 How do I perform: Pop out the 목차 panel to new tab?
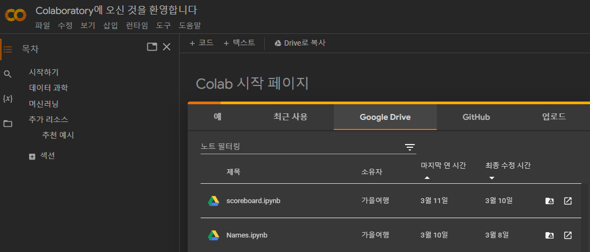pos(152,47)
